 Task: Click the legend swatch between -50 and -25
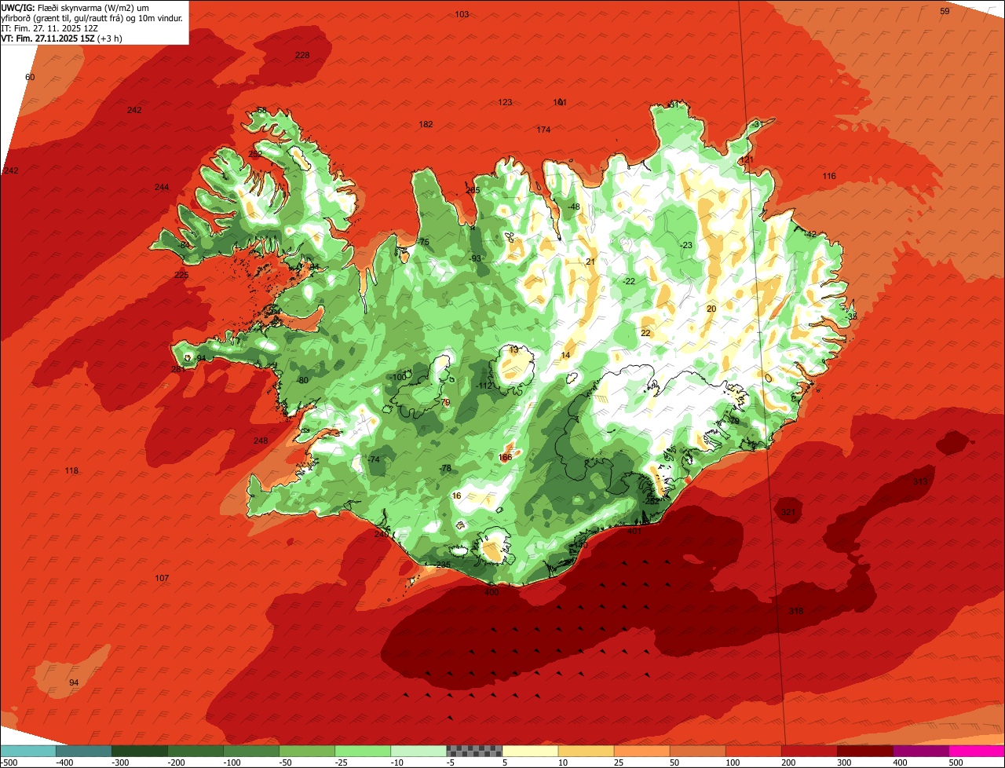[x=307, y=751]
